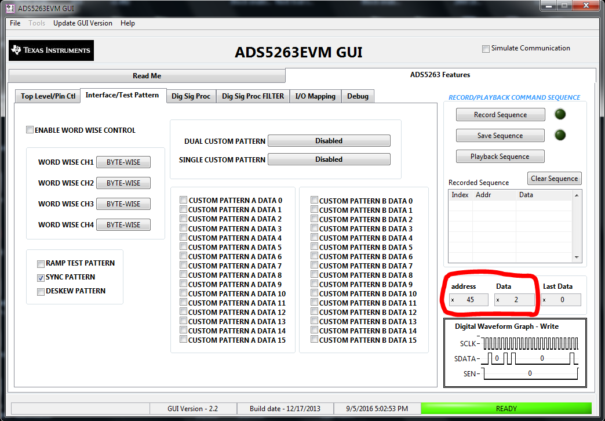The width and height of the screenshot is (605, 421).
Task: Click the Save Sequence green LED indicator
Action: (x=560, y=135)
